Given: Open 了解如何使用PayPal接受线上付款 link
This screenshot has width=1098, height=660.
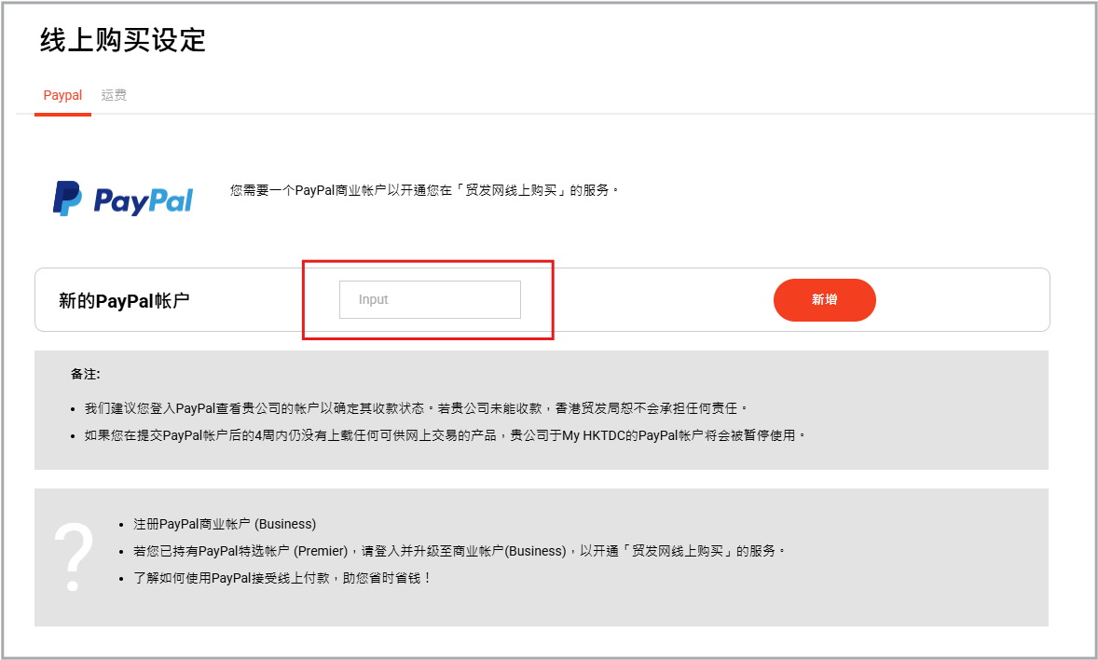Looking at the screenshot, I should (281, 579).
